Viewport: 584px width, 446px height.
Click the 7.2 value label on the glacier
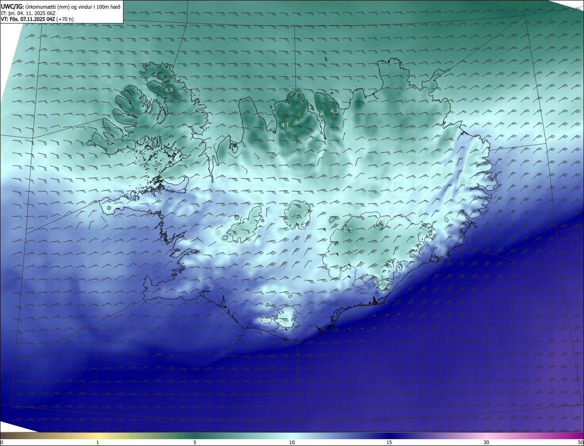(294, 214)
